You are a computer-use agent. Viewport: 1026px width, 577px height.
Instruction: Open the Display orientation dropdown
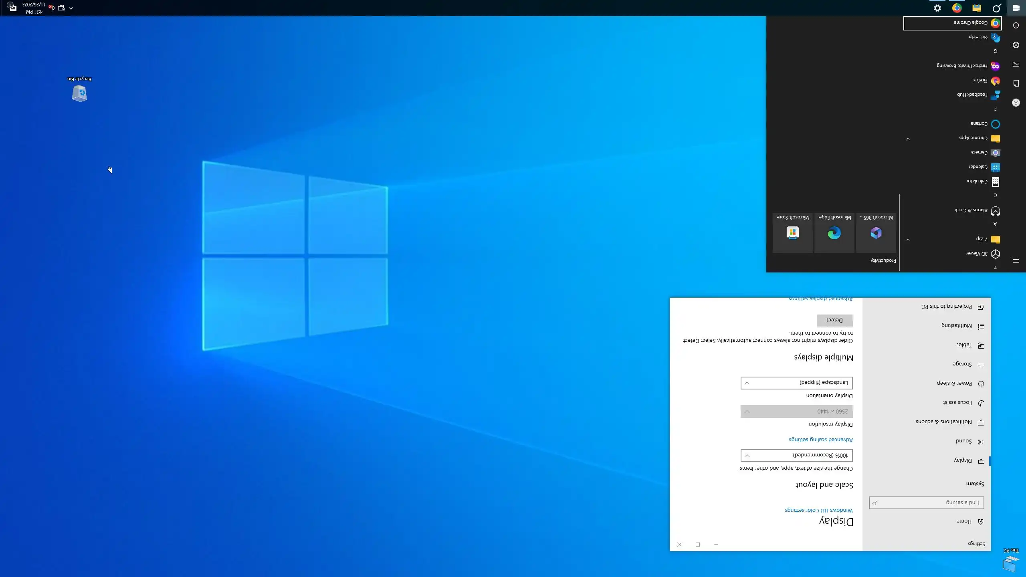(x=796, y=383)
